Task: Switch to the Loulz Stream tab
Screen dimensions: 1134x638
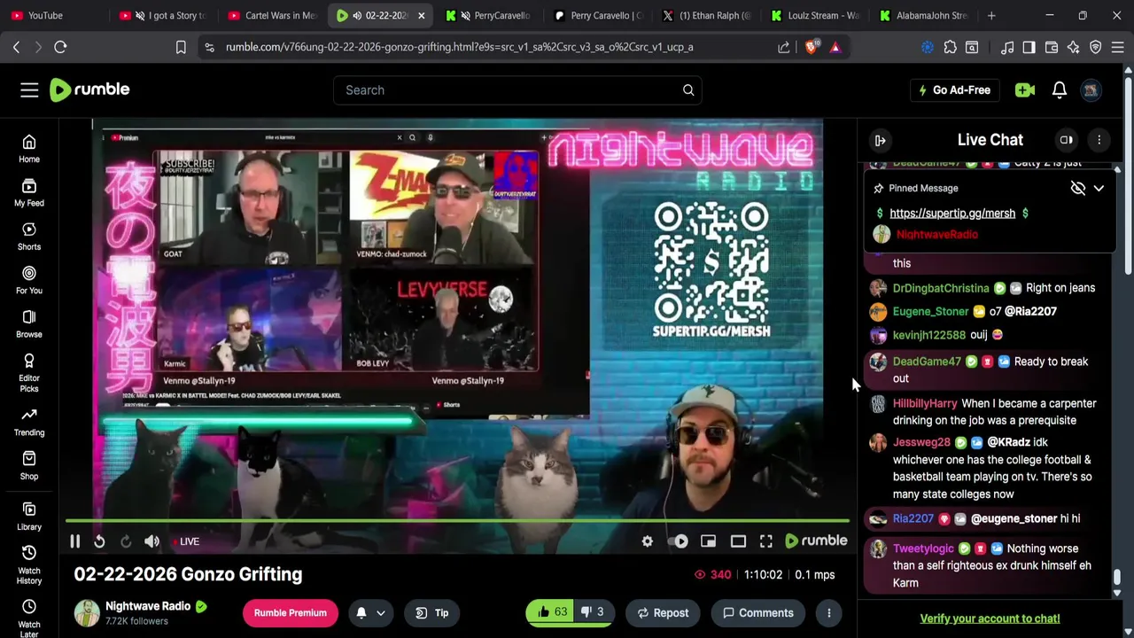Action: [816, 15]
